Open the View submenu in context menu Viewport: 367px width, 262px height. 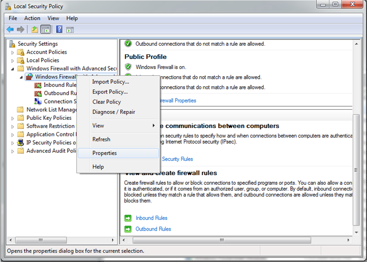(x=118, y=126)
